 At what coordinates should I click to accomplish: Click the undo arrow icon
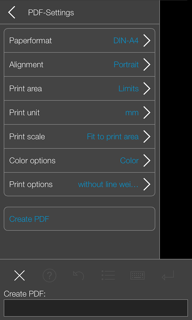(x=78, y=276)
